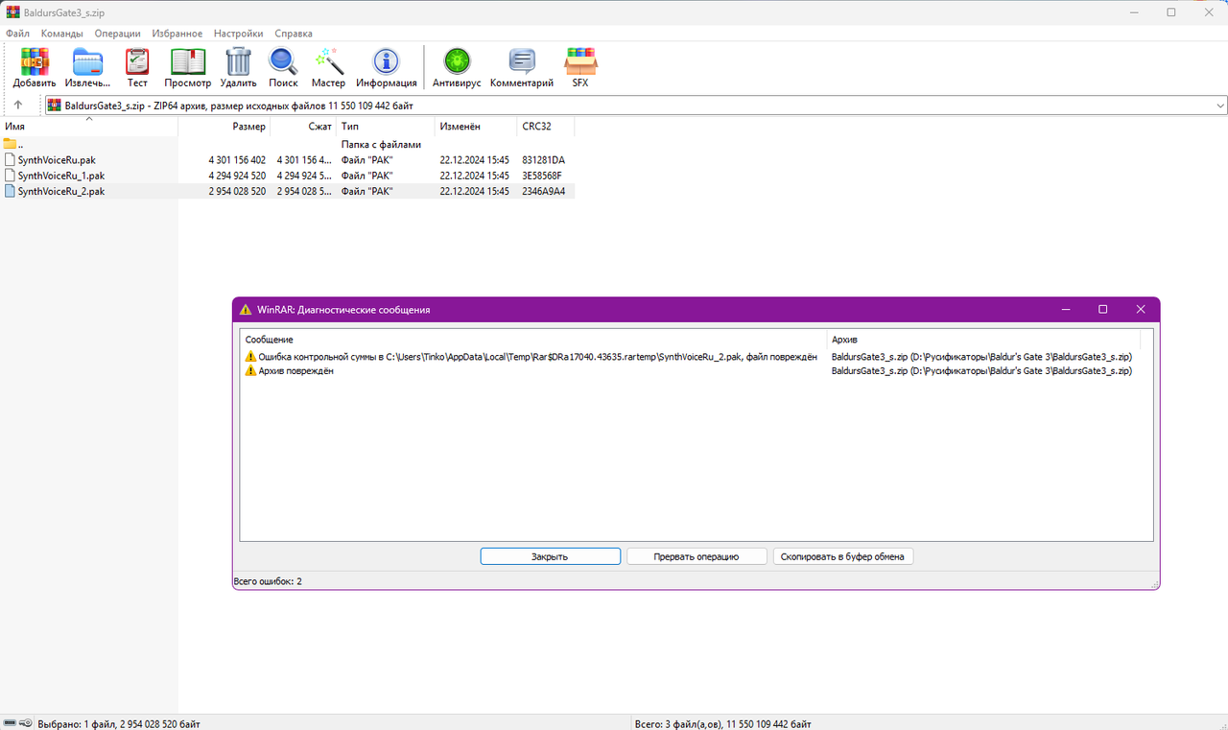Image resolution: width=1228 pixels, height=730 pixels.
Task: Go up one folder level arrow
Action: point(18,106)
